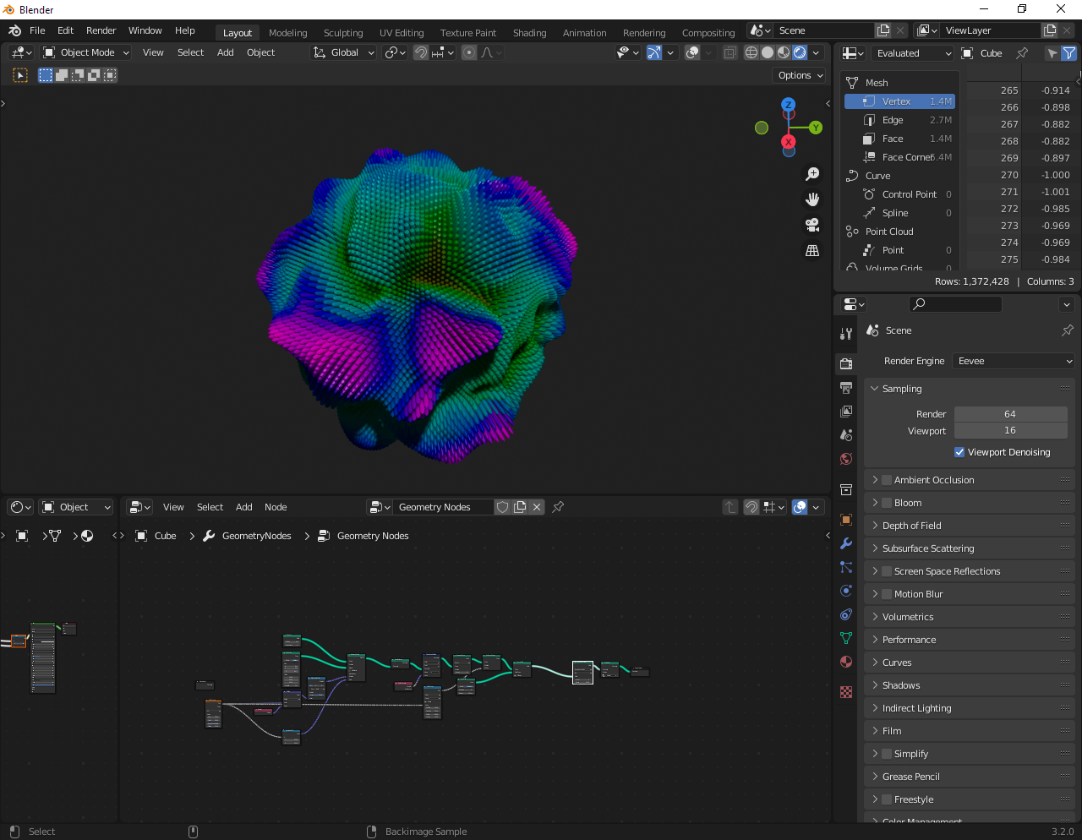Click the zoom magnifier icon in viewport

(x=812, y=174)
